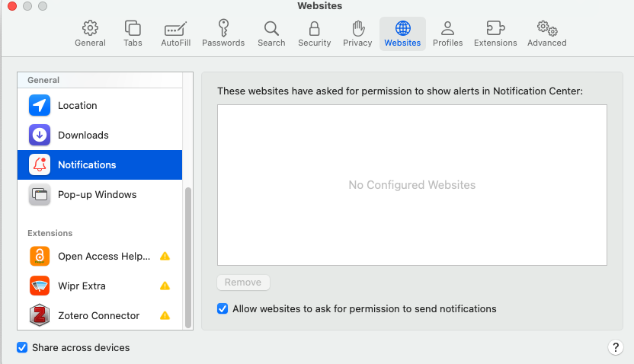
Task: Uncheck Allow websites to ask for notification permission
Action: coord(223,309)
